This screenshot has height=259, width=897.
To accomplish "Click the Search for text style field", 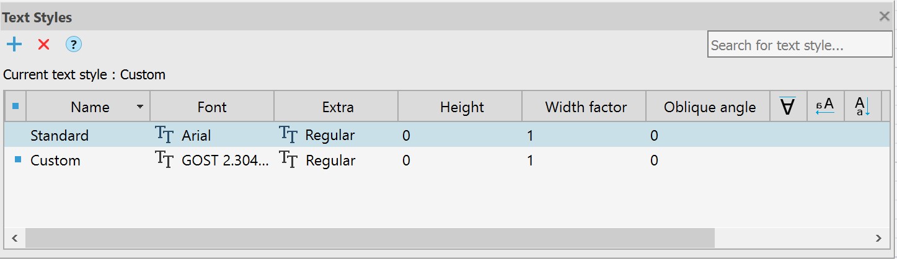I will pos(799,45).
